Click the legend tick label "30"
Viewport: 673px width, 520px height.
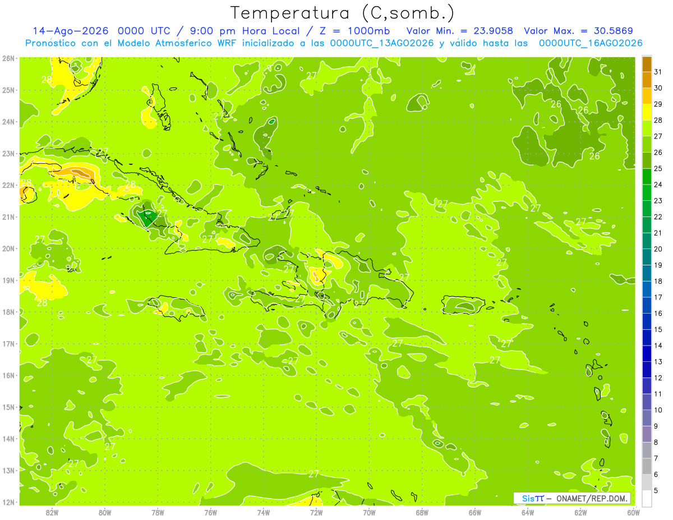click(x=658, y=88)
